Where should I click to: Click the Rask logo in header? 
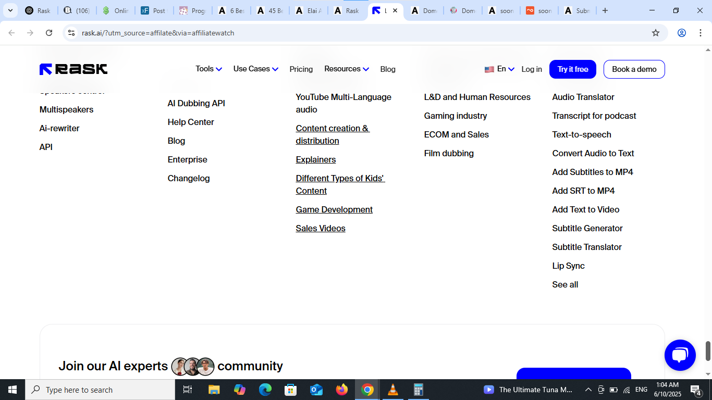pos(73,69)
